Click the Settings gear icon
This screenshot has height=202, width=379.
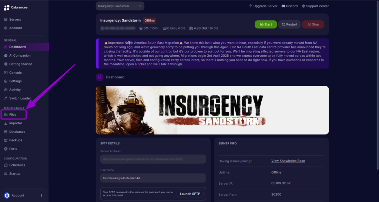click(6, 81)
